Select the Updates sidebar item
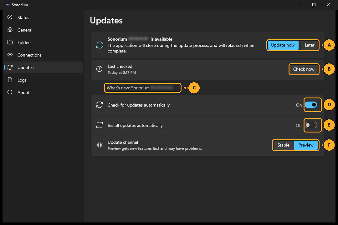Viewport: 338px width, 225px height. point(43,67)
